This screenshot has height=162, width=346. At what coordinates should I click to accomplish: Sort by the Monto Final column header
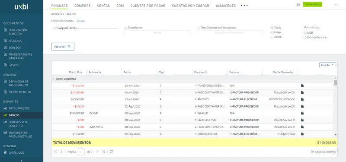click(x=75, y=72)
